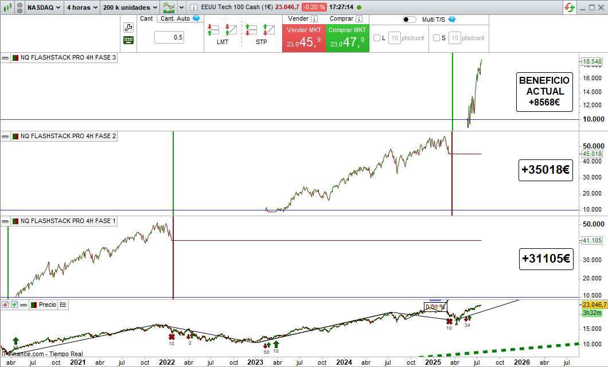608x367 pixels.
Task: Toggle the Multi T/S switch
Action: [x=410, y=19]
